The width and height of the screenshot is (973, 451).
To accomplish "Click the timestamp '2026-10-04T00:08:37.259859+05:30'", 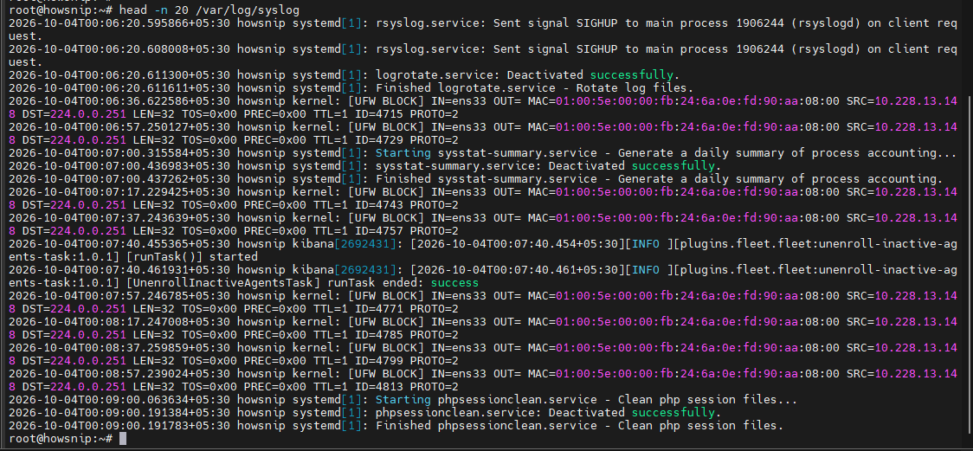I will (119, 348).
